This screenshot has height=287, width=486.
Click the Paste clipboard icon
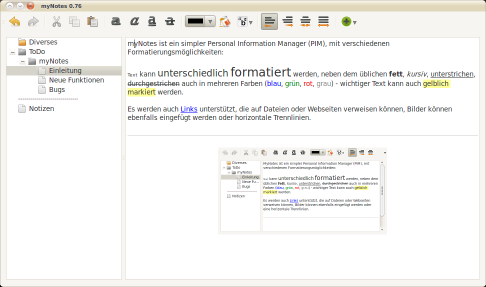pyautogui.click(x=92, y=21)
